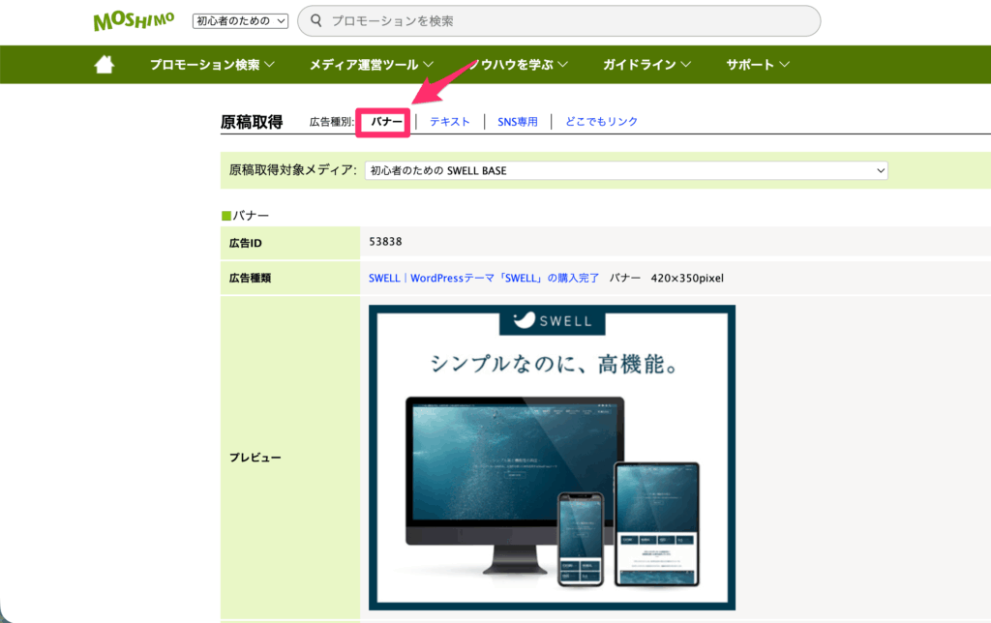The image size is (991, 623).
Task: Open the 初心者のための media dropdown at top
Action: [240, 21]
